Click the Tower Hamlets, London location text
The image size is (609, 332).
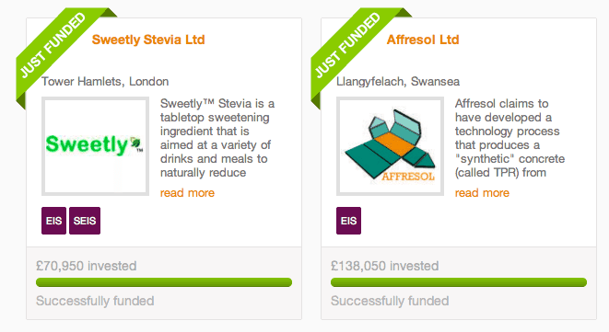tap(105, 82)
